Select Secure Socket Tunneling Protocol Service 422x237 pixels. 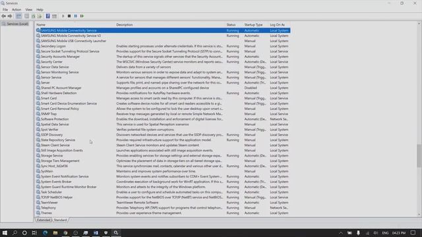pos(163,51)
